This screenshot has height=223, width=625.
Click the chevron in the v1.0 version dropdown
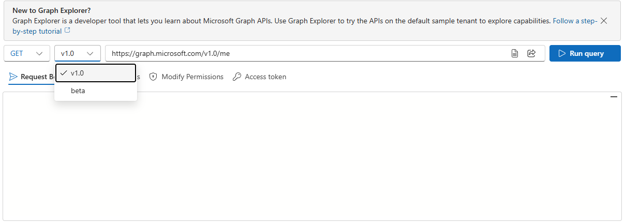tap(91, 53)
